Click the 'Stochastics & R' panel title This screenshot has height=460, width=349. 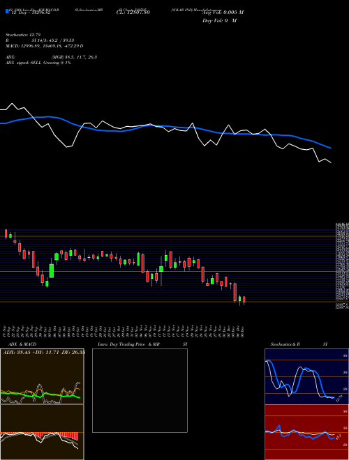(285, 344)
